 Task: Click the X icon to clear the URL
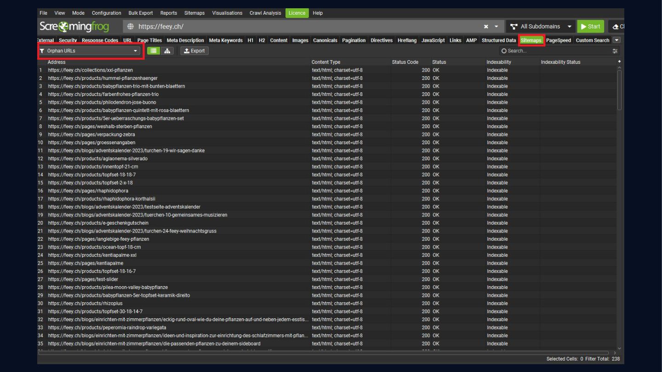tap(486, 27)
